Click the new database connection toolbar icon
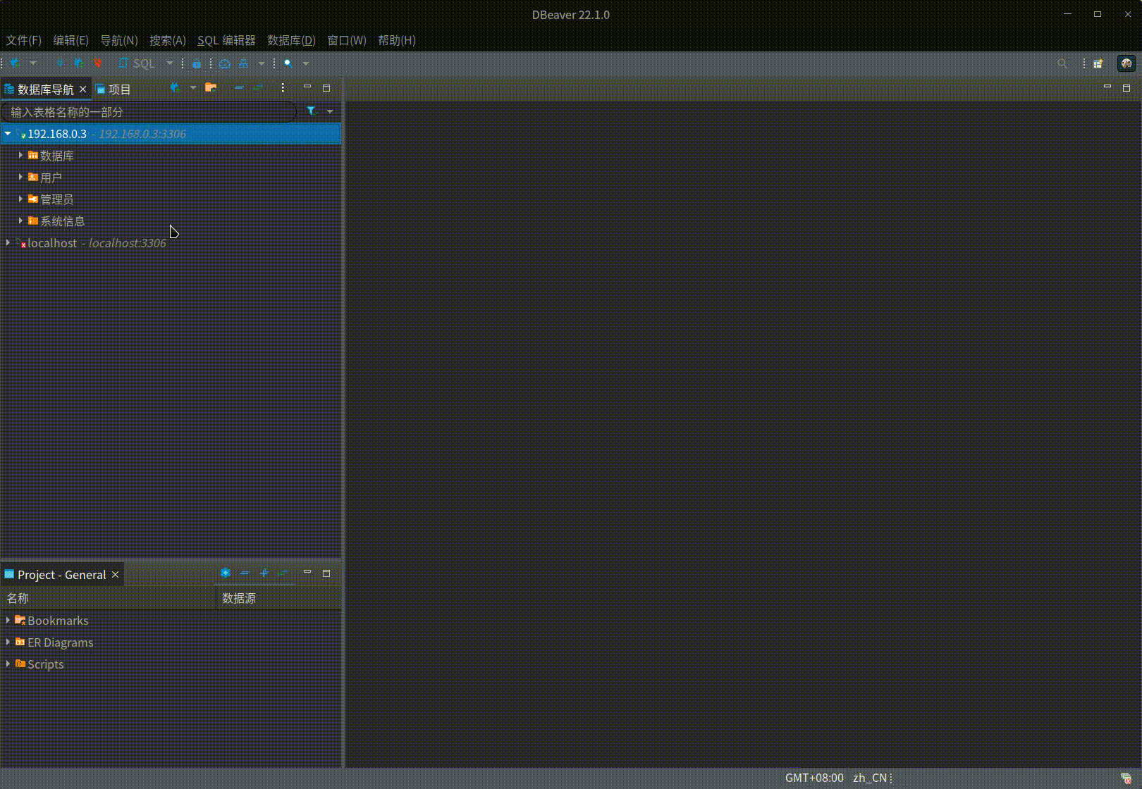 point(16,63)
